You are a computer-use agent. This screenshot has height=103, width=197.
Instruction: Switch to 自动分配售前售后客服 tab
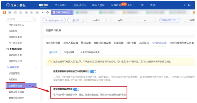(x=182, y=43)
